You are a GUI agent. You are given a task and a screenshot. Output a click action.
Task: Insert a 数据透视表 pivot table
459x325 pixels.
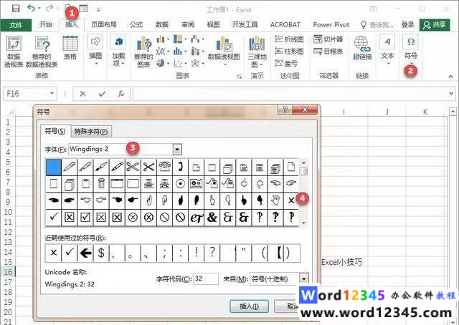click(x=14, y=50)
